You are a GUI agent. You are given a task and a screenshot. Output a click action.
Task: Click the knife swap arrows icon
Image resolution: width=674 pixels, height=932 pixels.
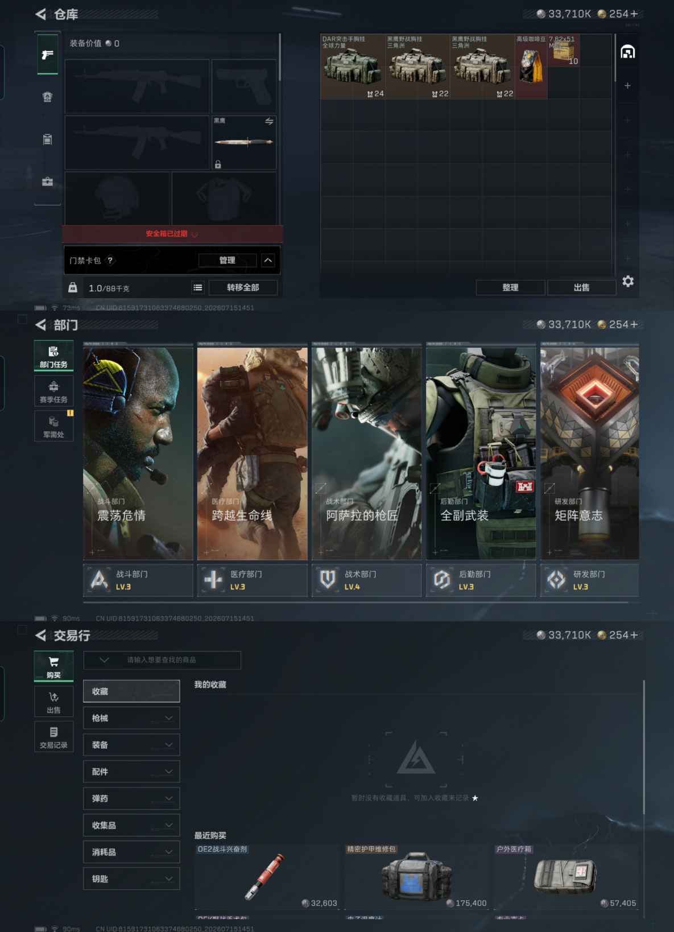coord(269,121)
